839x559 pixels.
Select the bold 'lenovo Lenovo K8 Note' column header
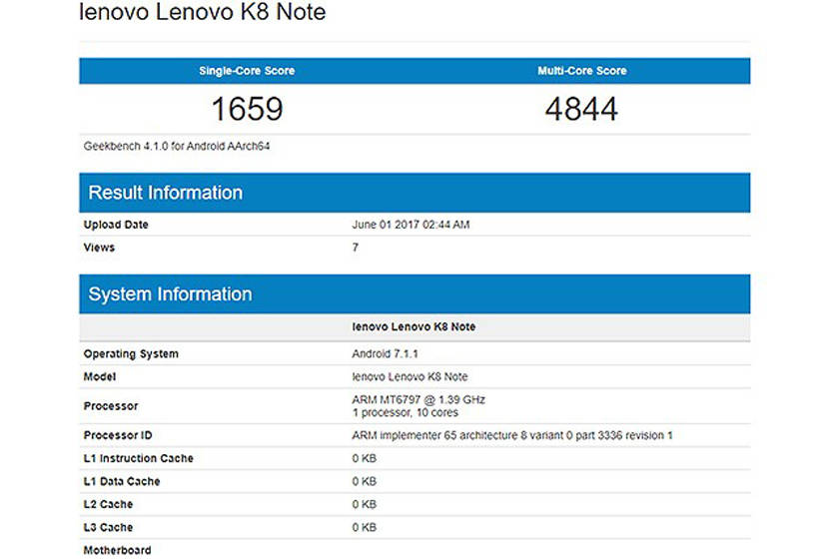414,326
